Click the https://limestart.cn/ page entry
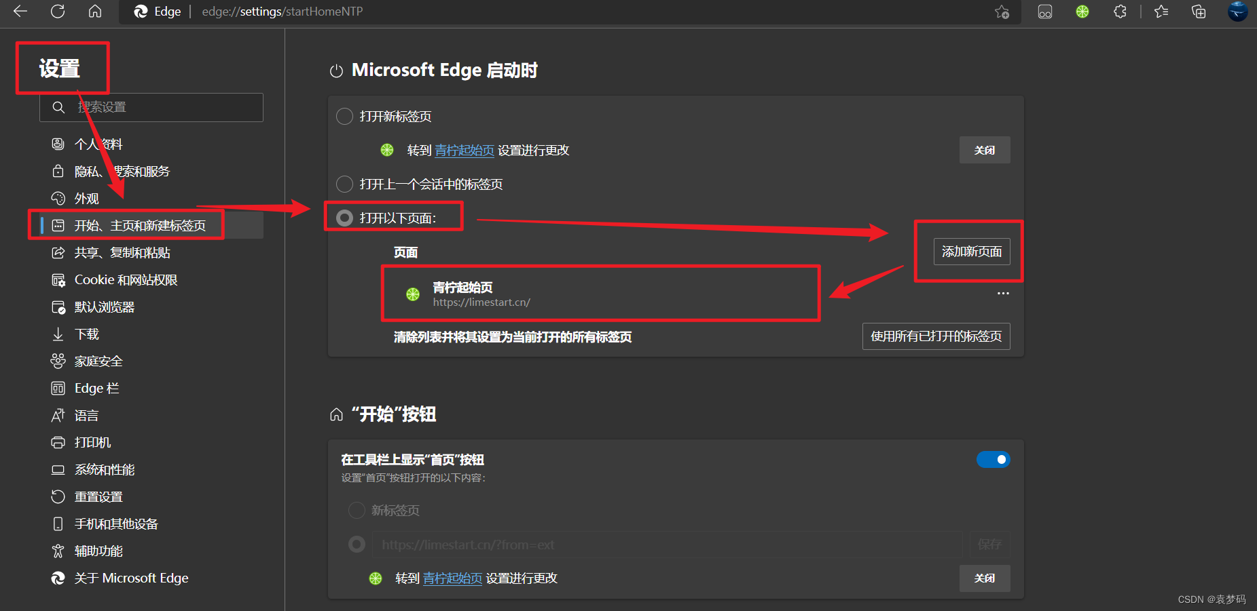 [x=481, y=302]
